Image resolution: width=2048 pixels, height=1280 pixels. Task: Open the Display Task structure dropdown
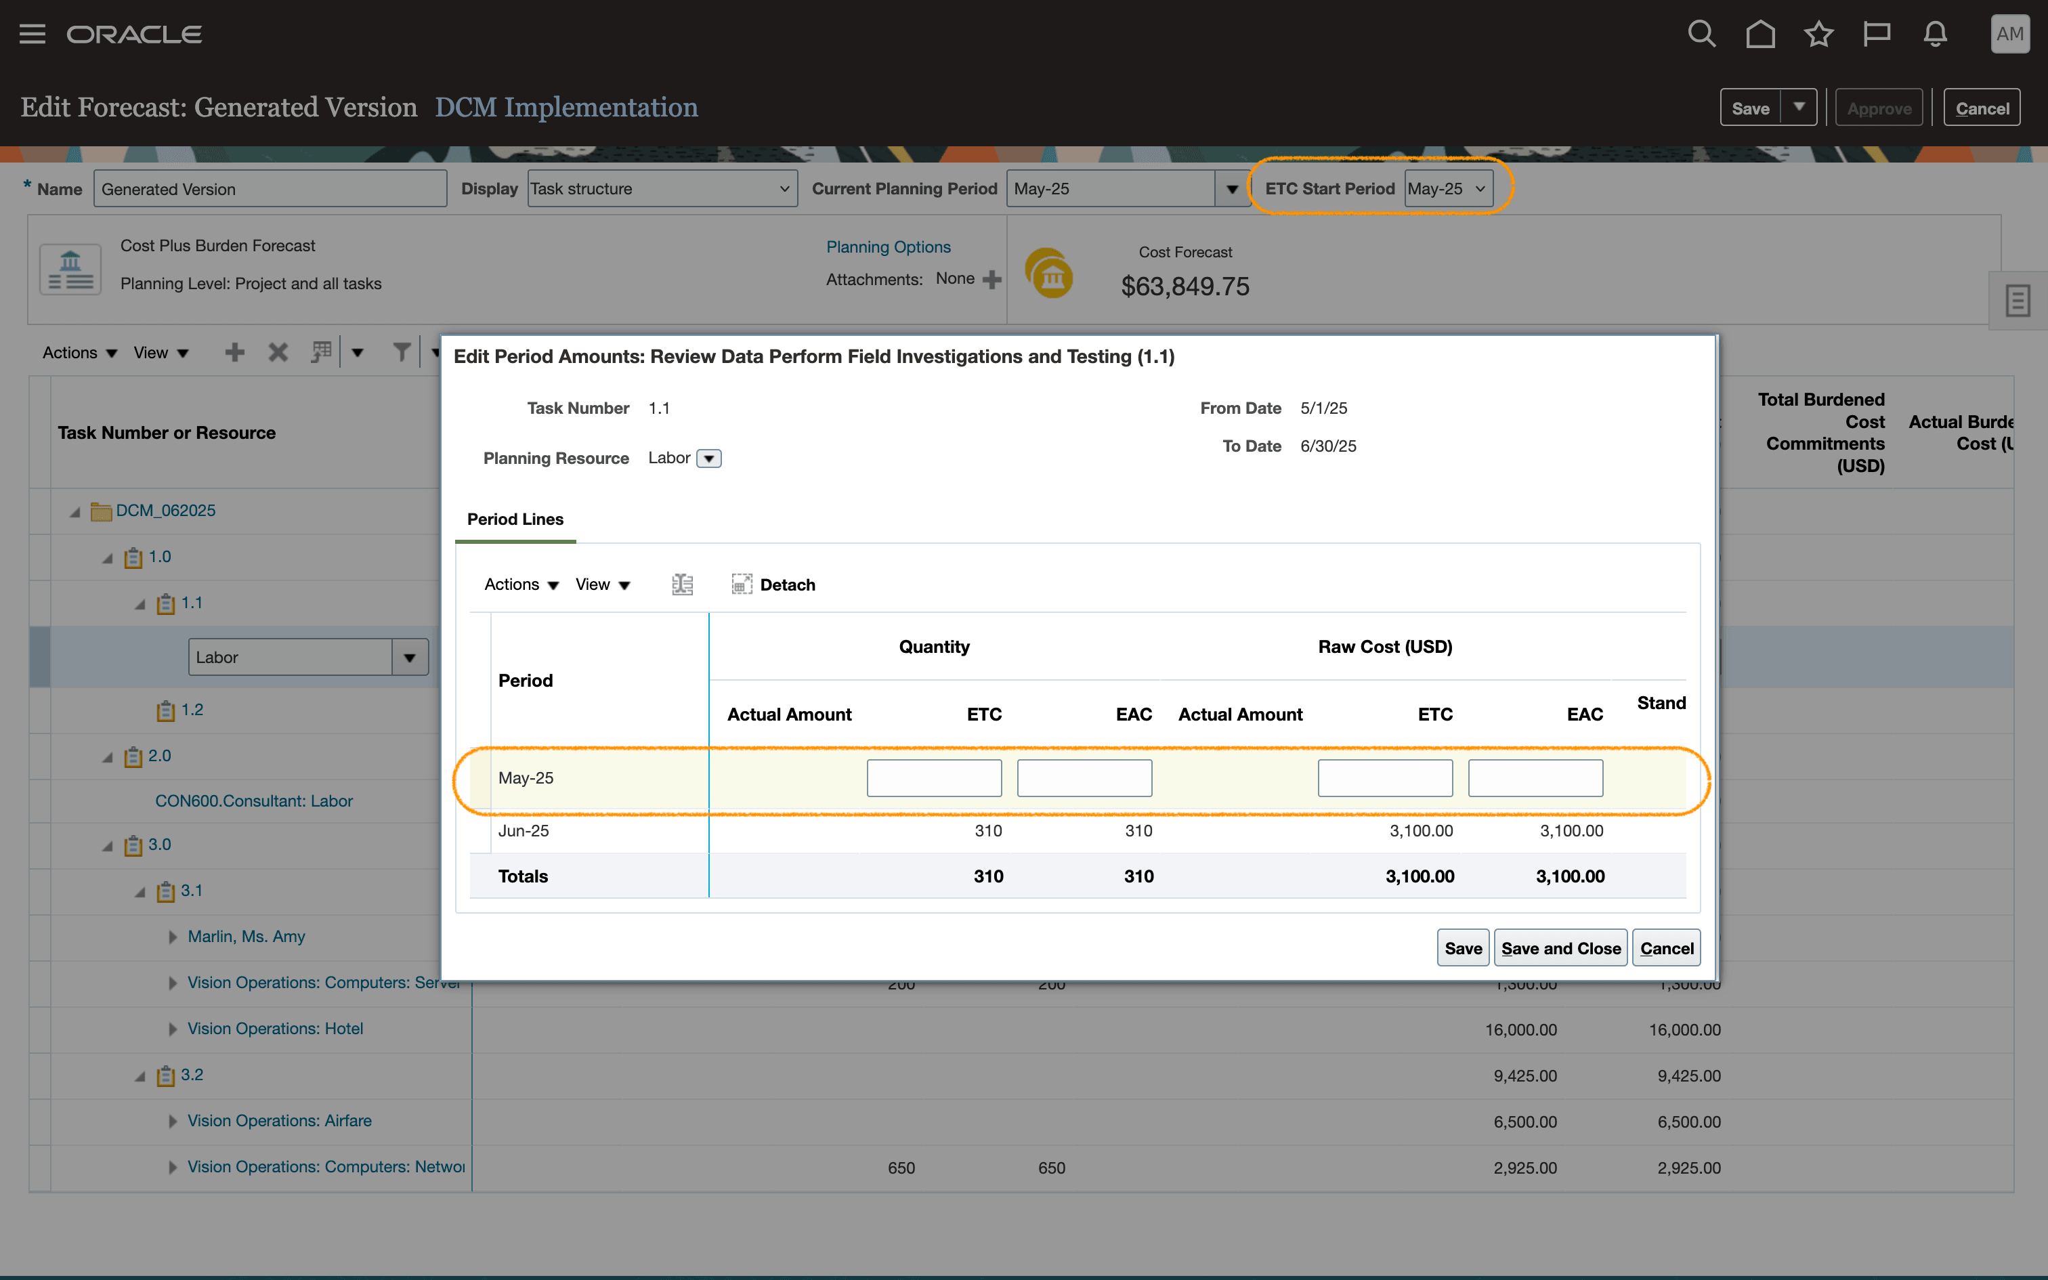[662, 189]
